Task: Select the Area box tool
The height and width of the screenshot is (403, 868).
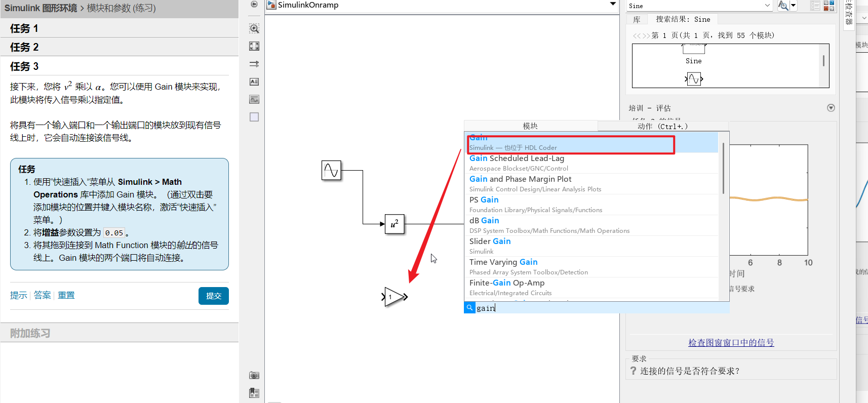Action: 254,117
